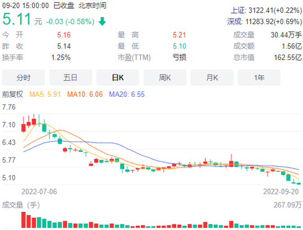Screen dimensions: 303x230
Task: Click the 前复权 label
Action: click(x=13, y=94)
